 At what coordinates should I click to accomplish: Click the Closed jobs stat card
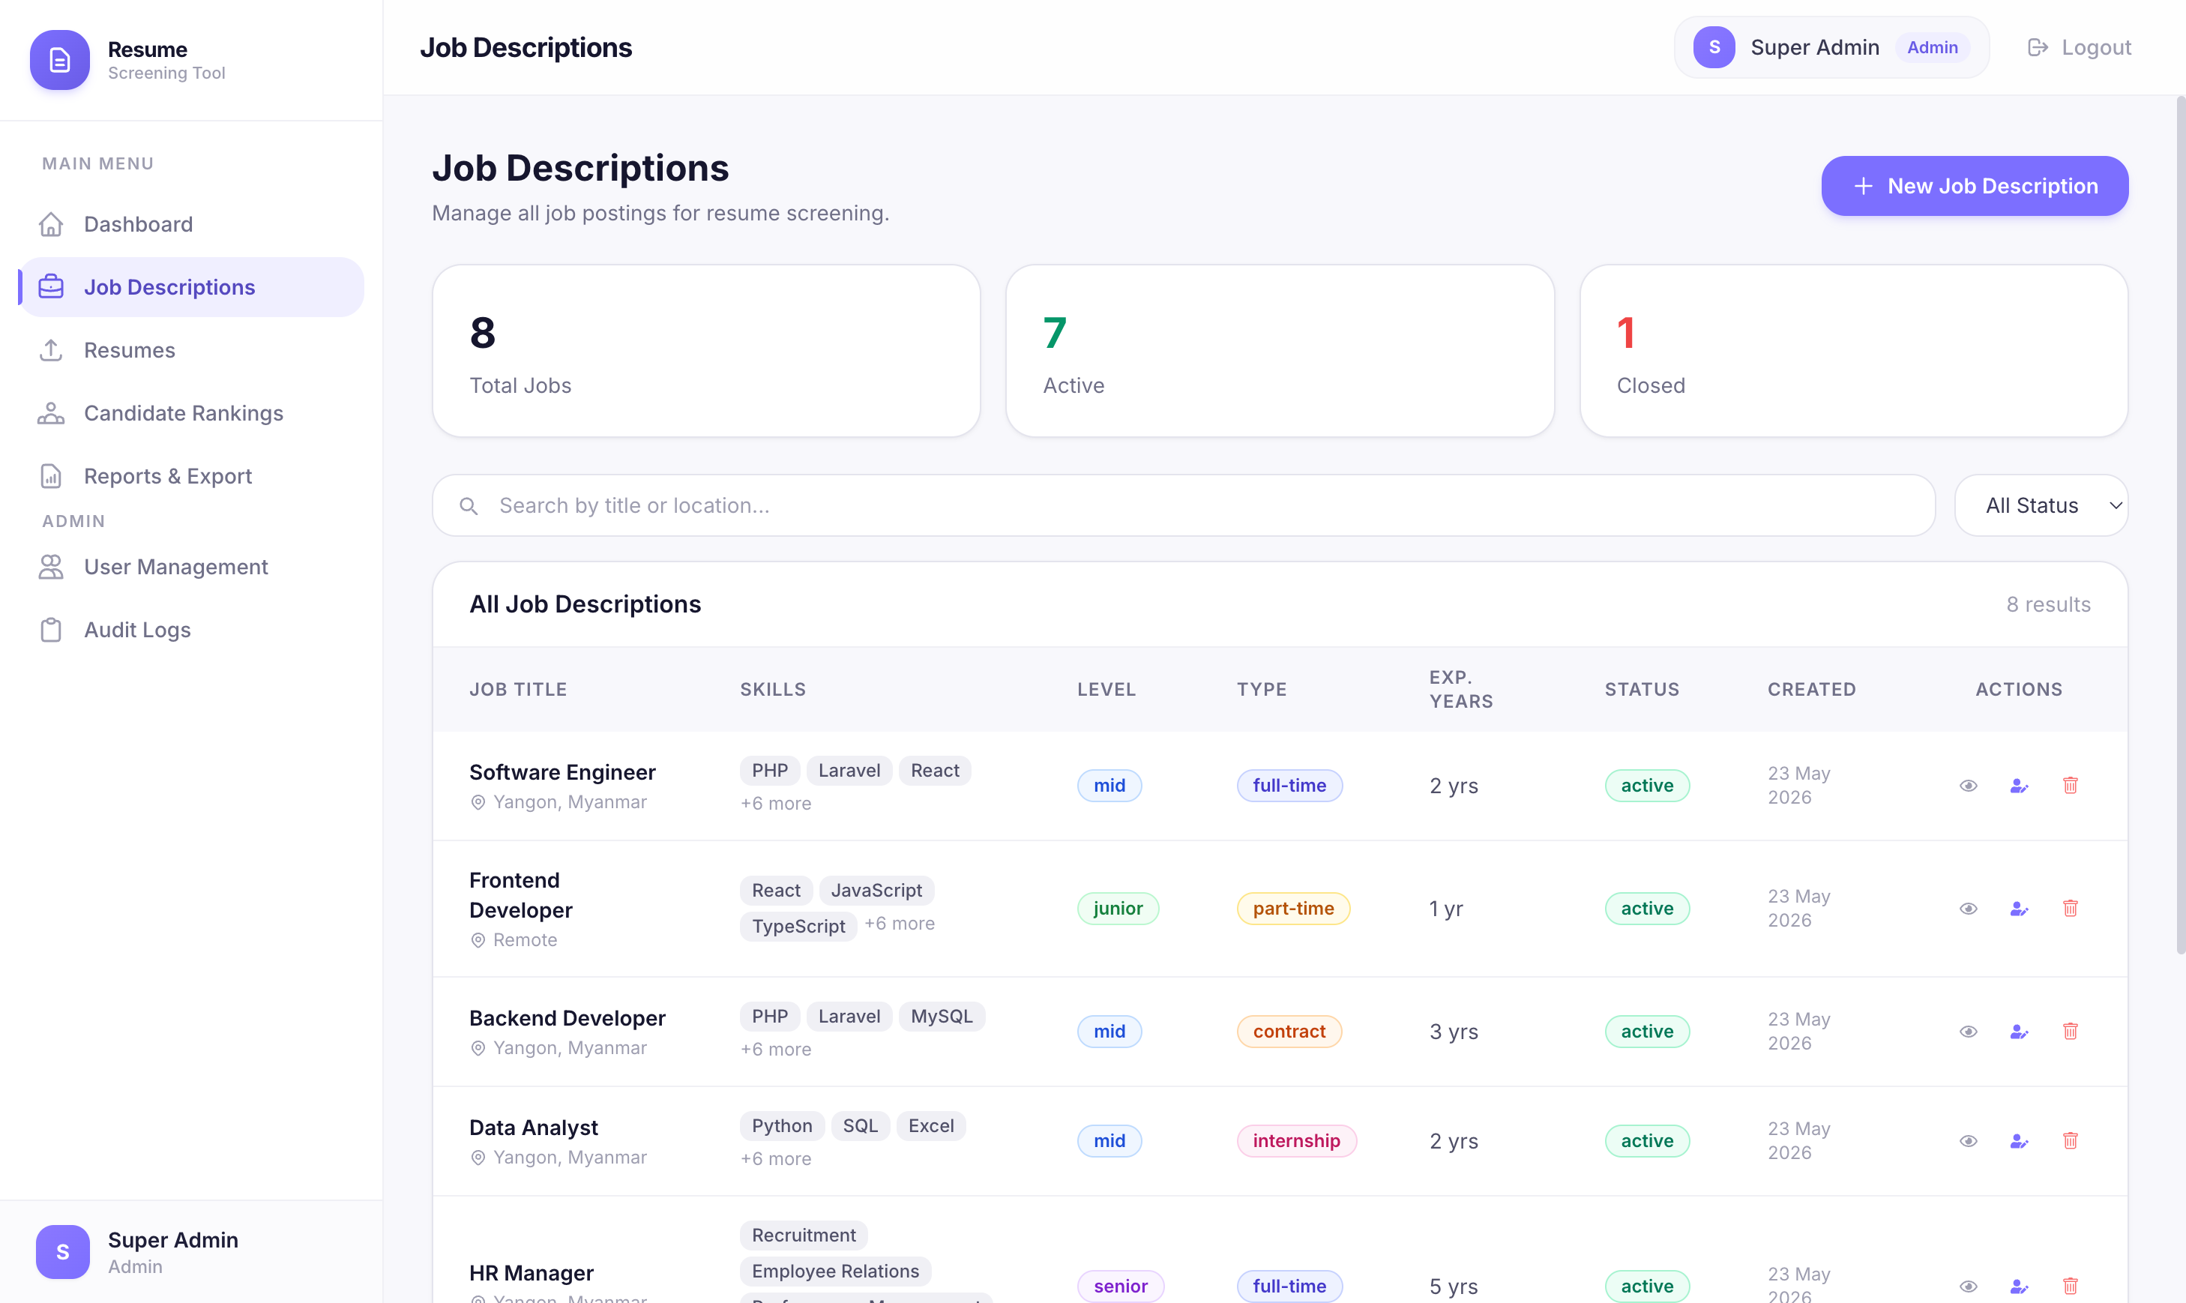(x=1853, y=350)
